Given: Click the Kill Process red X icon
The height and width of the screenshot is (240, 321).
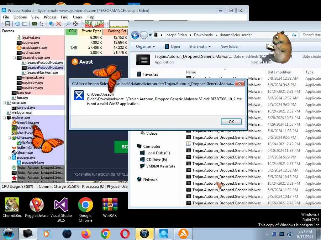Looking at the screenshot, I should point(59,24).
